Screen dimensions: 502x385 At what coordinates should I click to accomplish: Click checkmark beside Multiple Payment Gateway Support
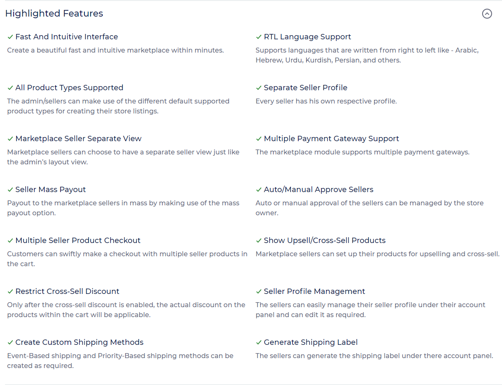[x=259, y=139]
